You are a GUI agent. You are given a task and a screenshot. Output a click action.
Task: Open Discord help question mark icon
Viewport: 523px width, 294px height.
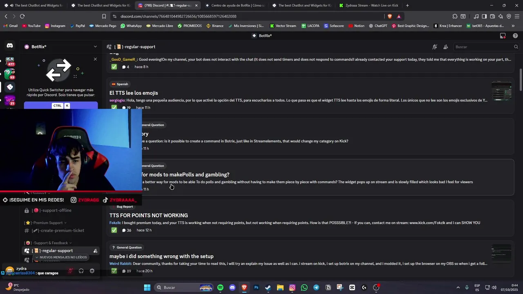(515, 36)
